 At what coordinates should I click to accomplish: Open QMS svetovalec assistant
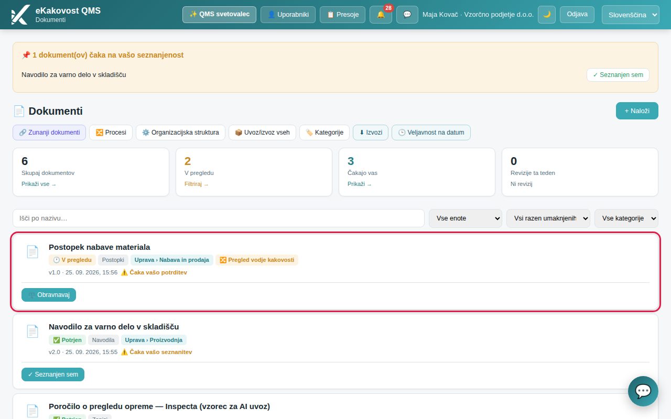tap(219, 15)
